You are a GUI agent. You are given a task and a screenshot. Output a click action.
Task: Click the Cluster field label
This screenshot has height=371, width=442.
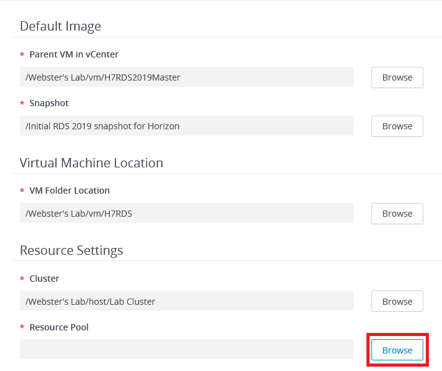tap(44, 279)
